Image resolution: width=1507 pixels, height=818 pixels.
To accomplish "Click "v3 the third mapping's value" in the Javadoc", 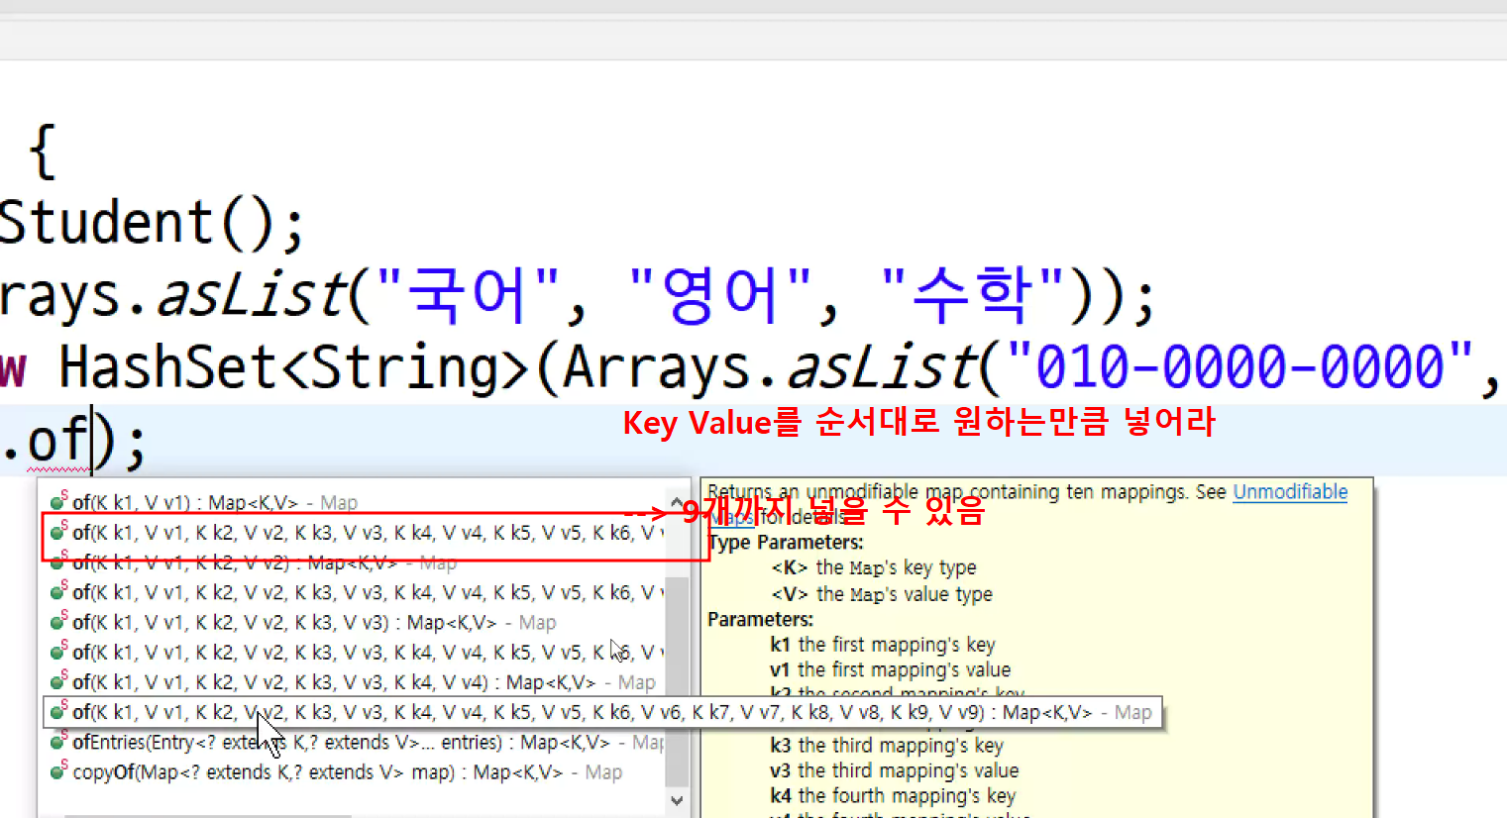I will [894, 770].
